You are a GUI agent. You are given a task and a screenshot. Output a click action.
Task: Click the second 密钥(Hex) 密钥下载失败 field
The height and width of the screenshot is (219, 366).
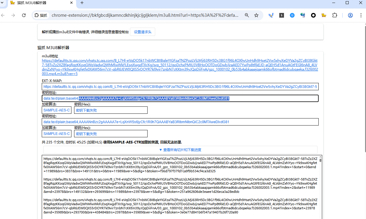click(x=111, y=134)
